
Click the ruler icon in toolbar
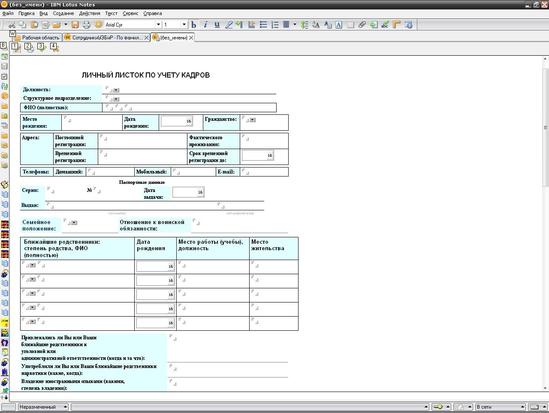coord(397,25)
